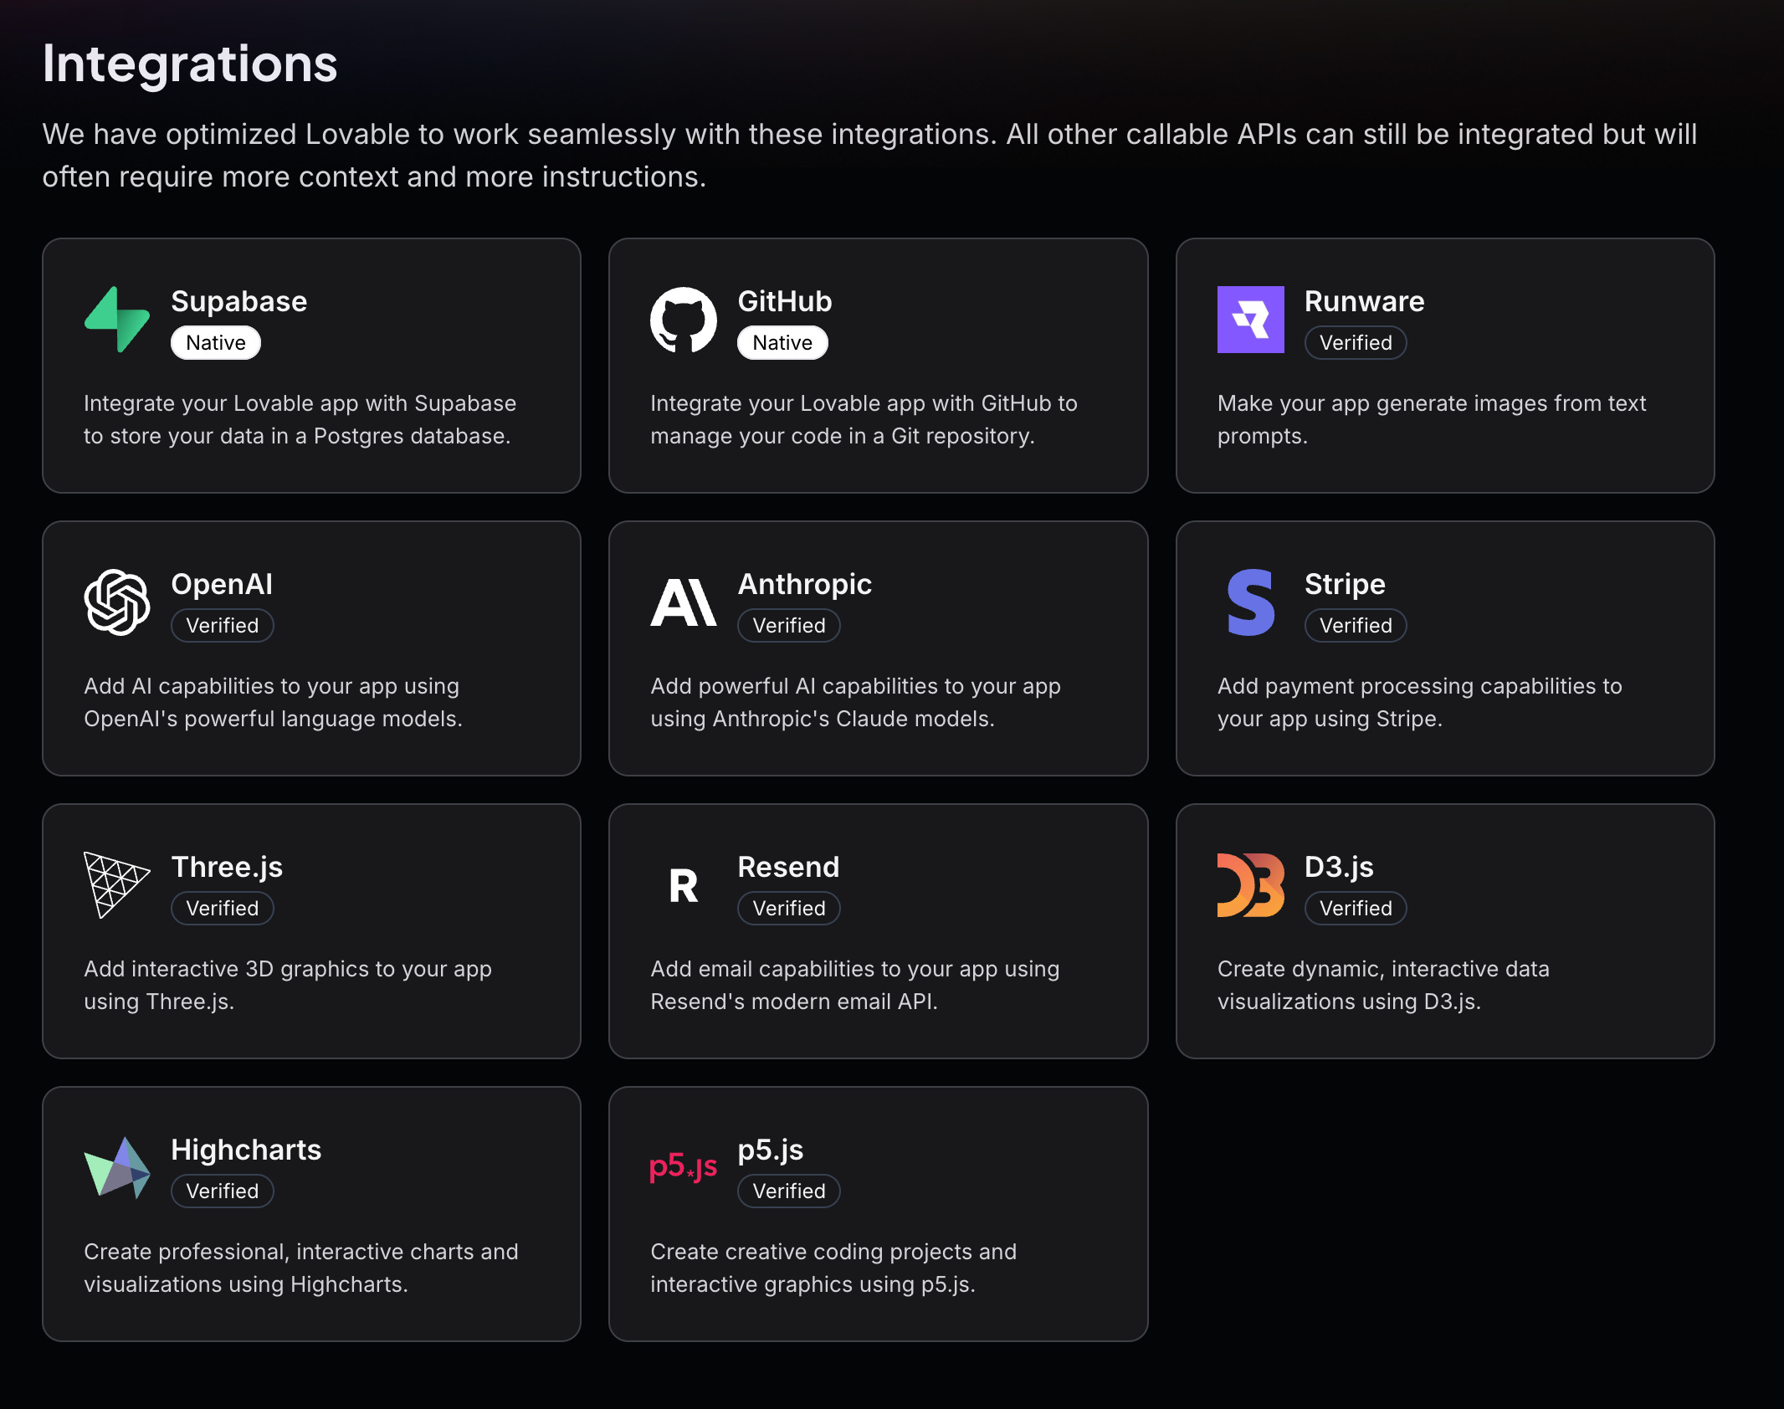This screenshot has height=1409, width=1784.
Task: Click the Verified badge under Stripe
Action: 1356,626
